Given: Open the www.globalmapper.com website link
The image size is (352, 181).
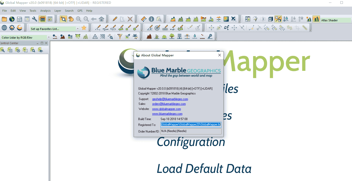Looking at the screenshot, I should [x=166, y=109].
